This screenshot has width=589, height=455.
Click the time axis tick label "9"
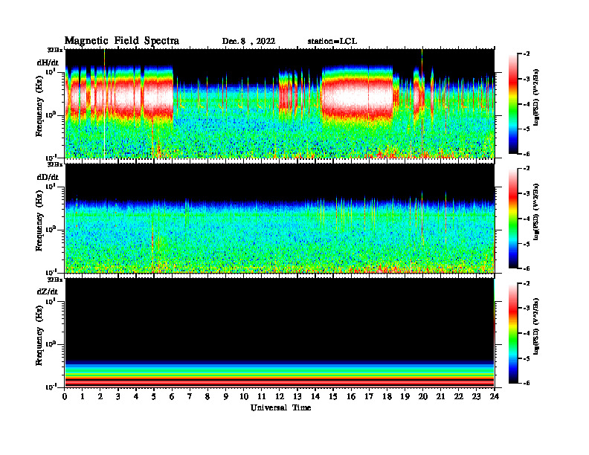click(226, 396)
